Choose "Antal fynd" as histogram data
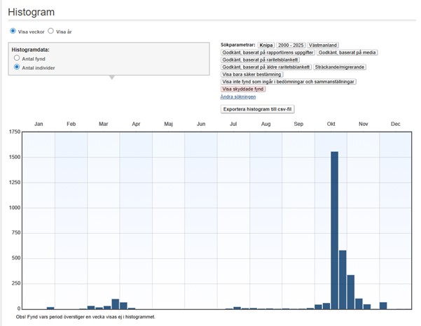This screenshot has width=421, height=326. click(x=17, y=59)
